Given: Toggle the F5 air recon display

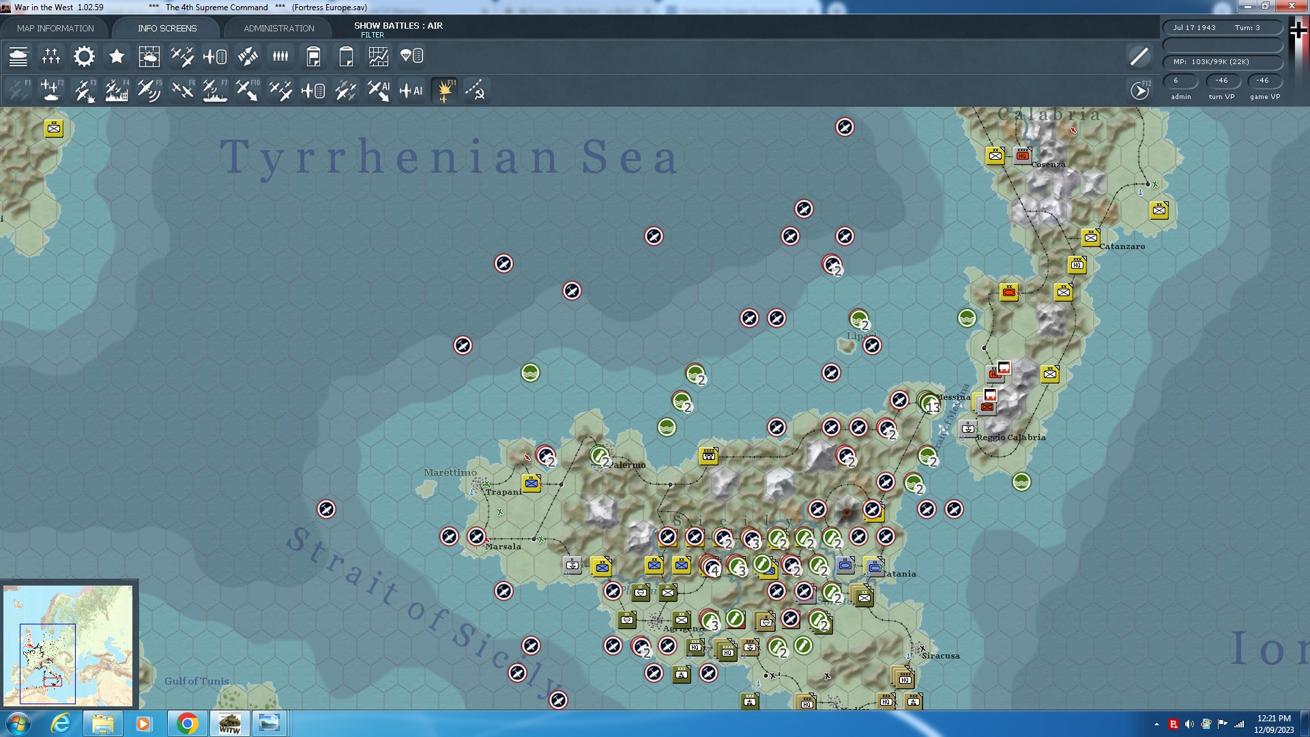Looking at the screenshot, I should point(149,89).
